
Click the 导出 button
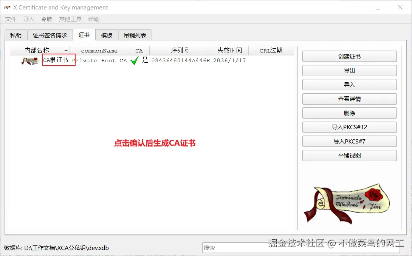click(x=349, y=70)
